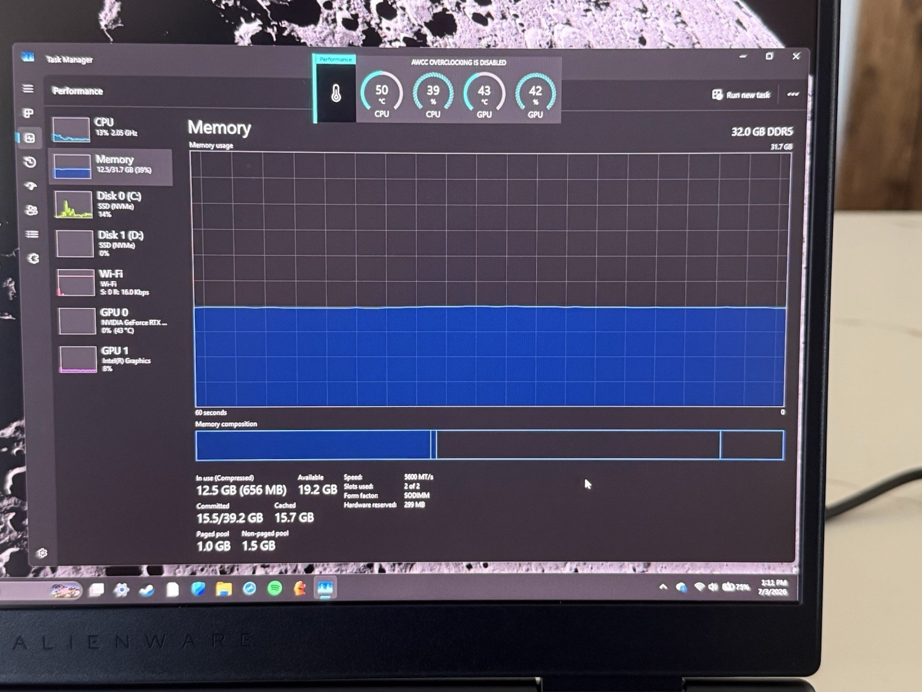
Task: Click the 42 % GPU usage gauge
Action: tap(535, 95)
